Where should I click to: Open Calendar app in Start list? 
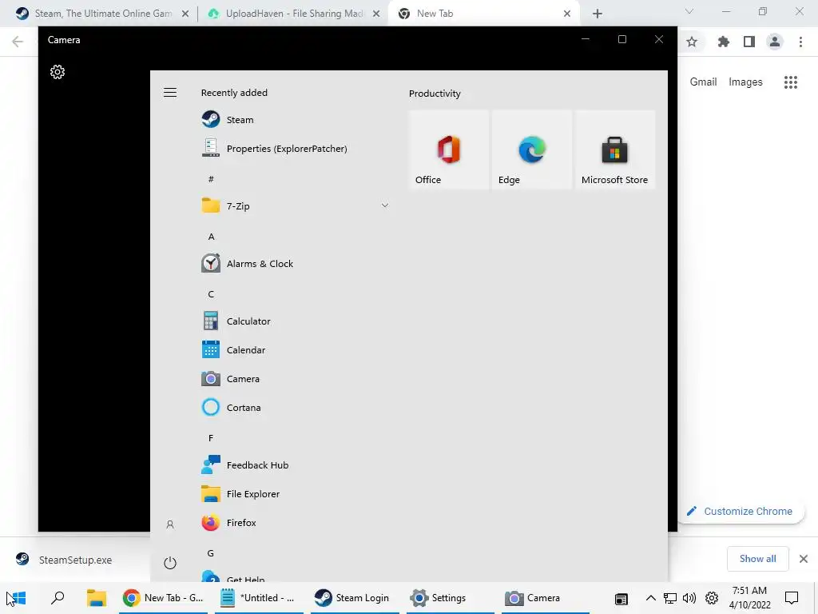[296, 350]
